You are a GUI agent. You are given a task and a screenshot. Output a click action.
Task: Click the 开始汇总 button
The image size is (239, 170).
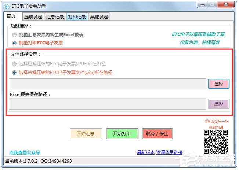tap(86, 134)
